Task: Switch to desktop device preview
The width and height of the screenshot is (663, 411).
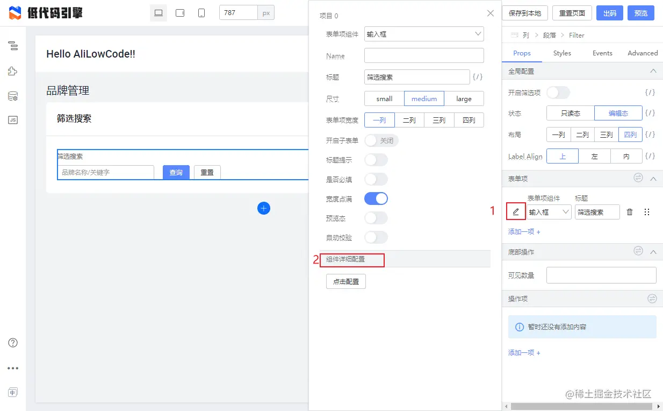Action: click(158, 13)
